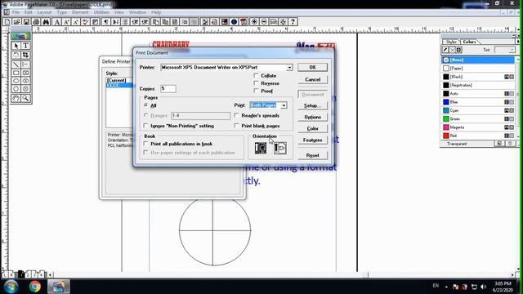Image resolution: width=523 pixels, height=294 pixels.
Task: Open the Layout menu
Action: pos(44,12)
